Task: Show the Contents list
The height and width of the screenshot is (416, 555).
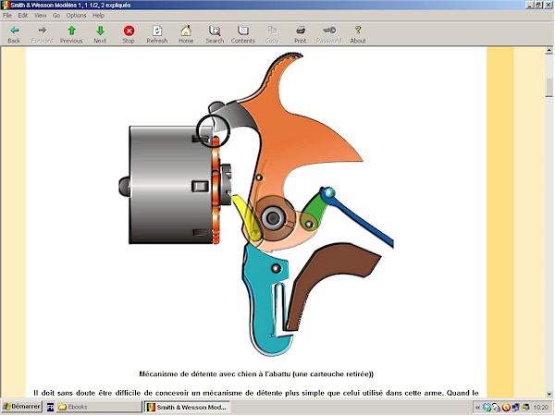Action: (x=242, y=34)
